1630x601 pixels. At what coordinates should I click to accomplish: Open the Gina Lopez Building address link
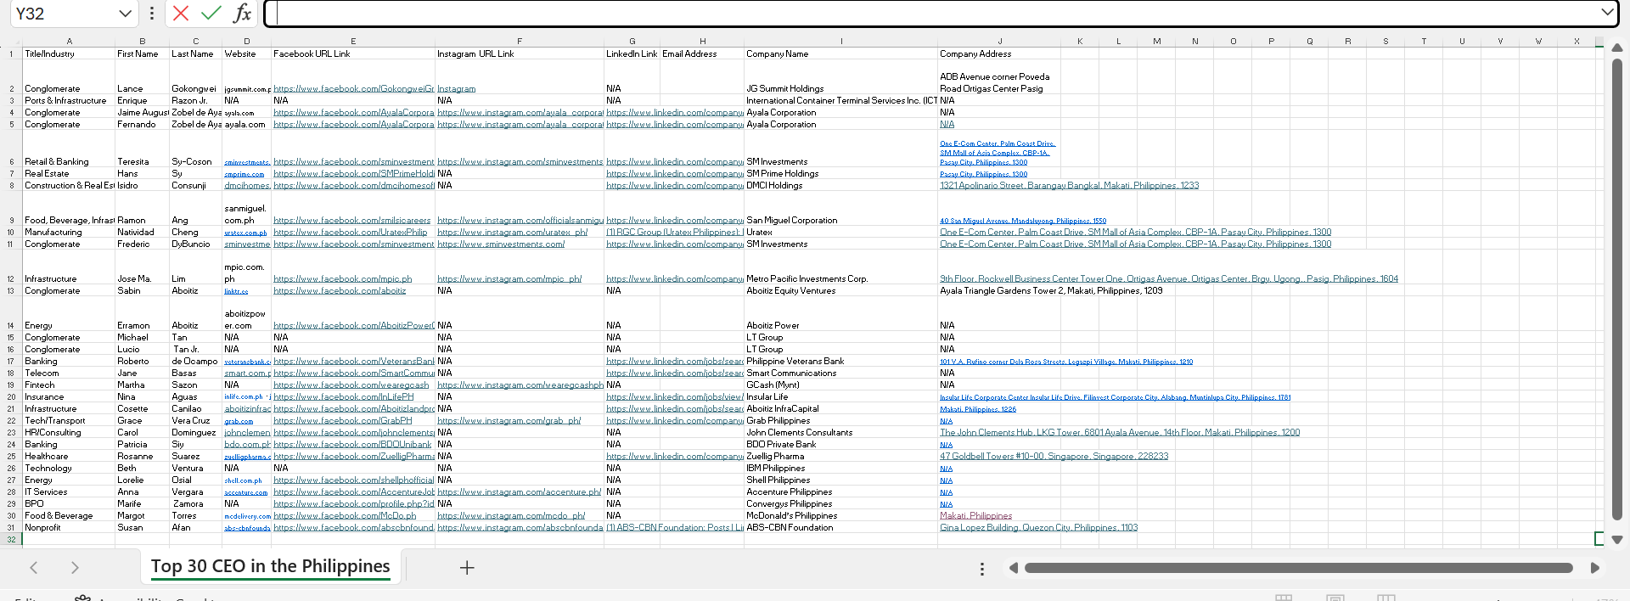[1038, 527]
